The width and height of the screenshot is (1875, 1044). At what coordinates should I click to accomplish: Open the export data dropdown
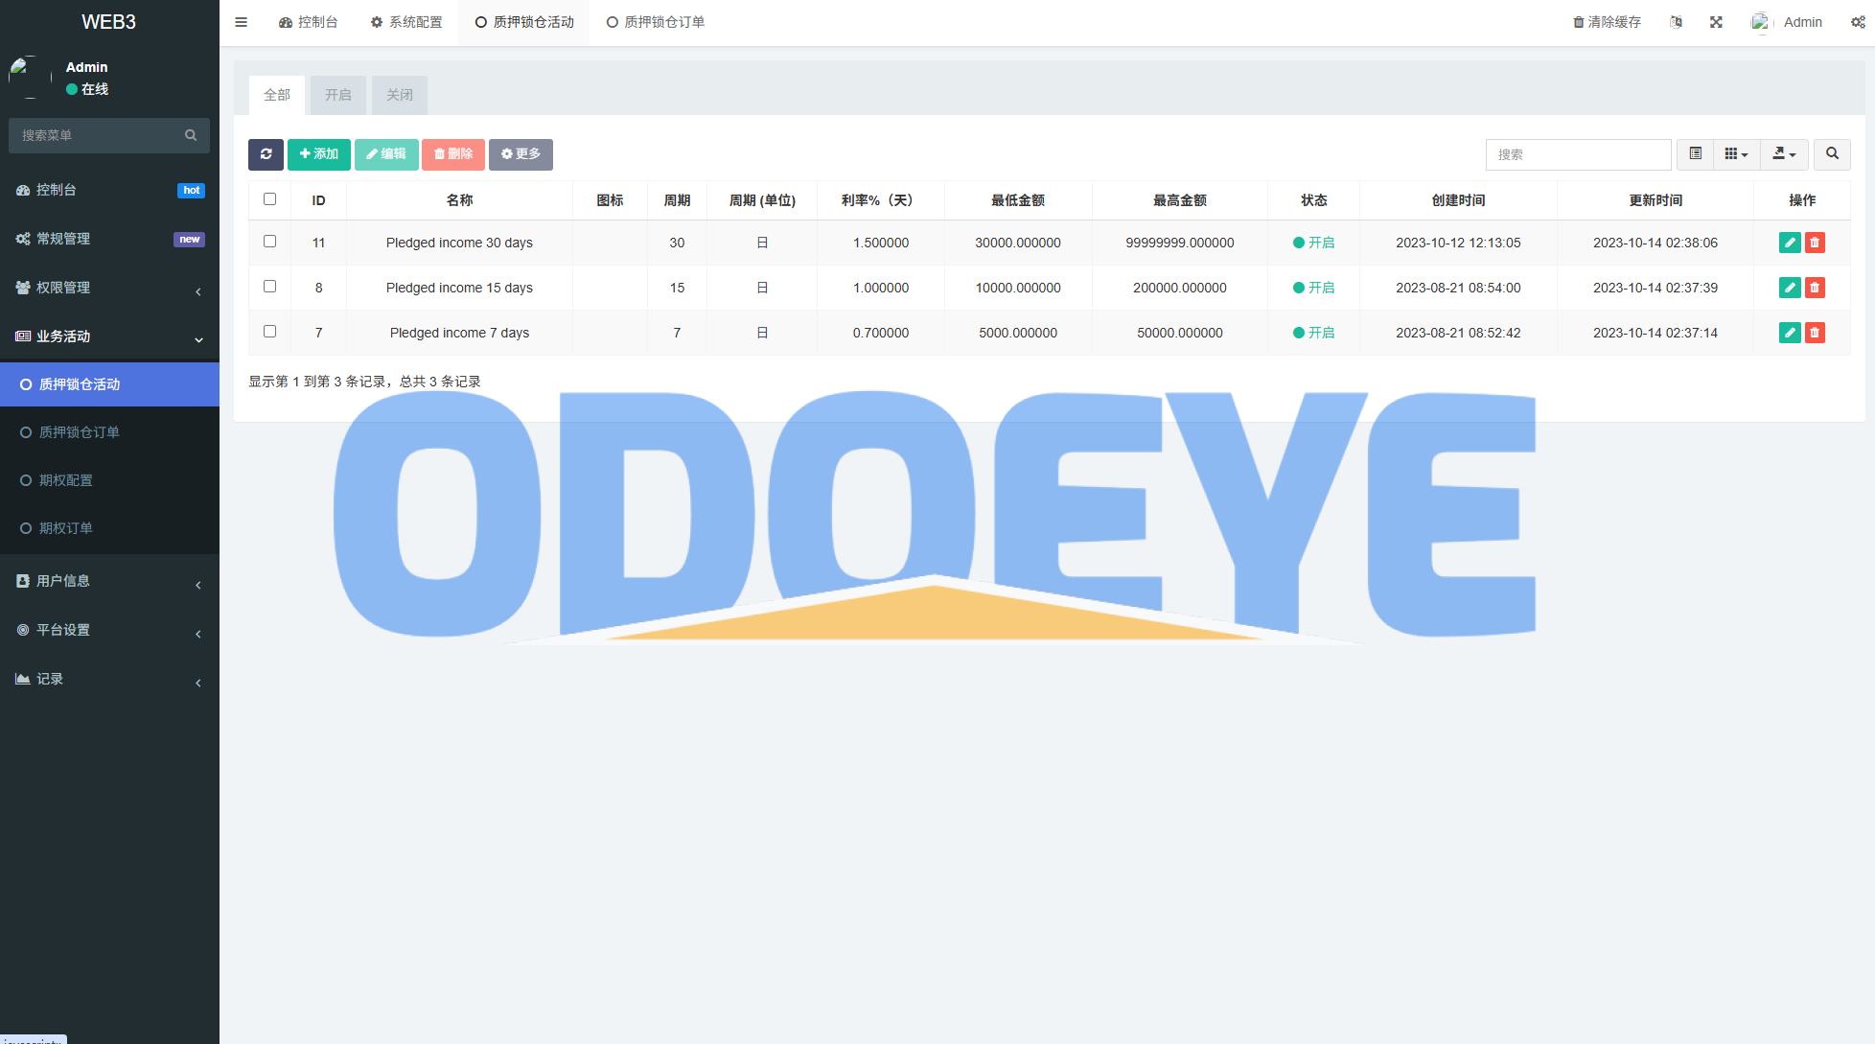coord(1784,154)
